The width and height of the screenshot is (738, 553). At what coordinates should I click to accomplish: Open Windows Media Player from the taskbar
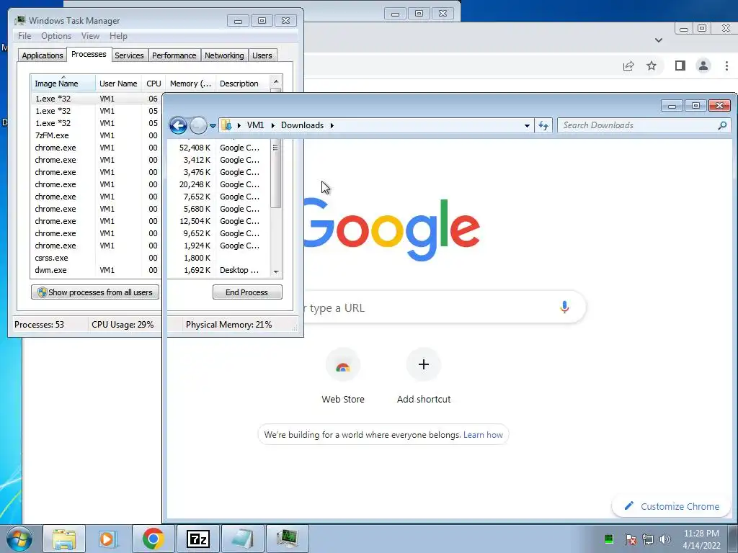(x=108, y=539)
